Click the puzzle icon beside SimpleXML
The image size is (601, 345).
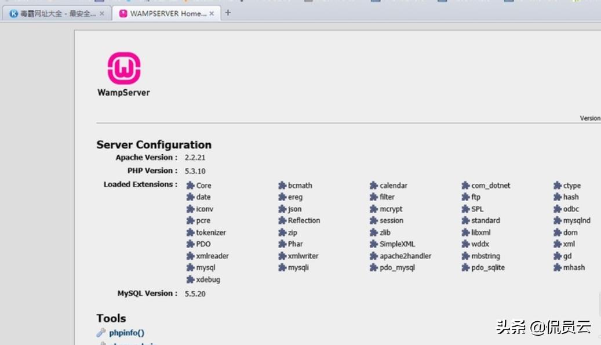click(x=374, y=244)
